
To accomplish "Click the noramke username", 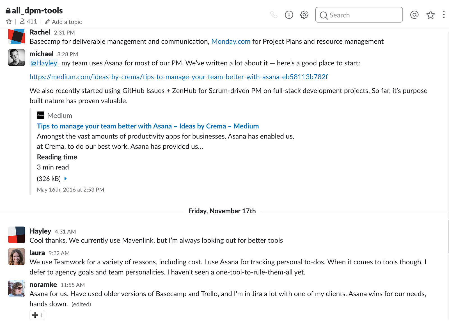I will click(x=43, y=285).
